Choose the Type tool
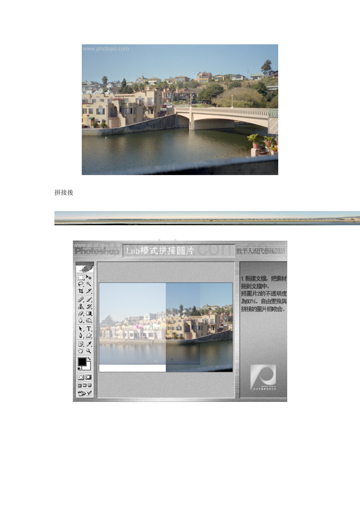Image resolution: width=360 pixels, height=510 pixels. pos(89,329)
